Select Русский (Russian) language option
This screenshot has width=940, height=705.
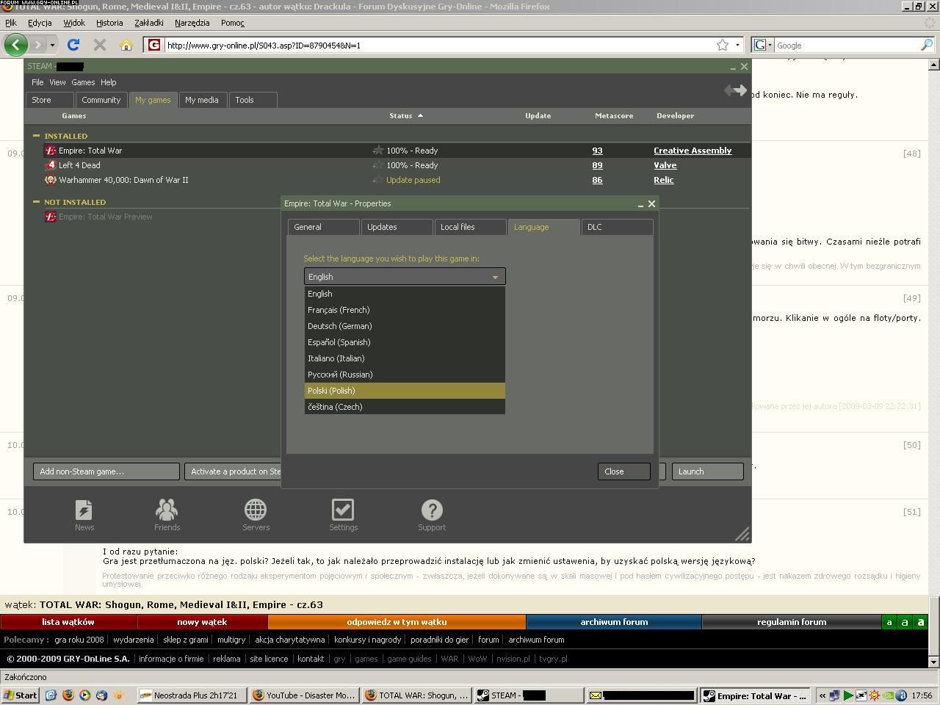pos(405,375)
